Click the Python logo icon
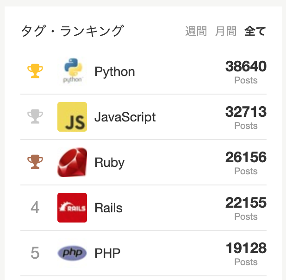Screen dimensions: 286x280 coord(72,71)
